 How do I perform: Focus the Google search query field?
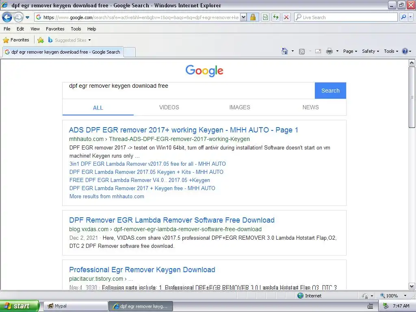click(188, 91)
